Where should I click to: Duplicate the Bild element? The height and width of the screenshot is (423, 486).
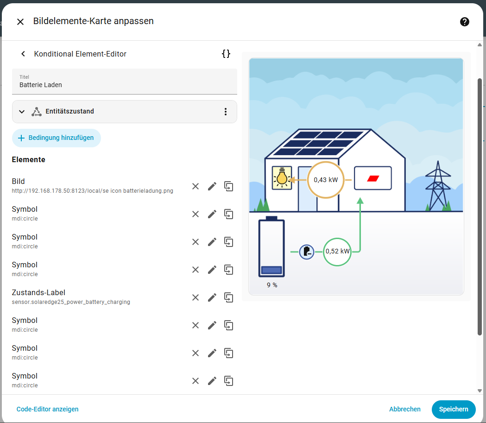[x=228, y=186]
